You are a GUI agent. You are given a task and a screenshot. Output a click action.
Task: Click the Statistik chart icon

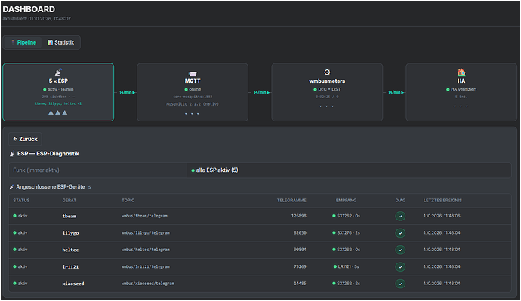tap(50, 42)
